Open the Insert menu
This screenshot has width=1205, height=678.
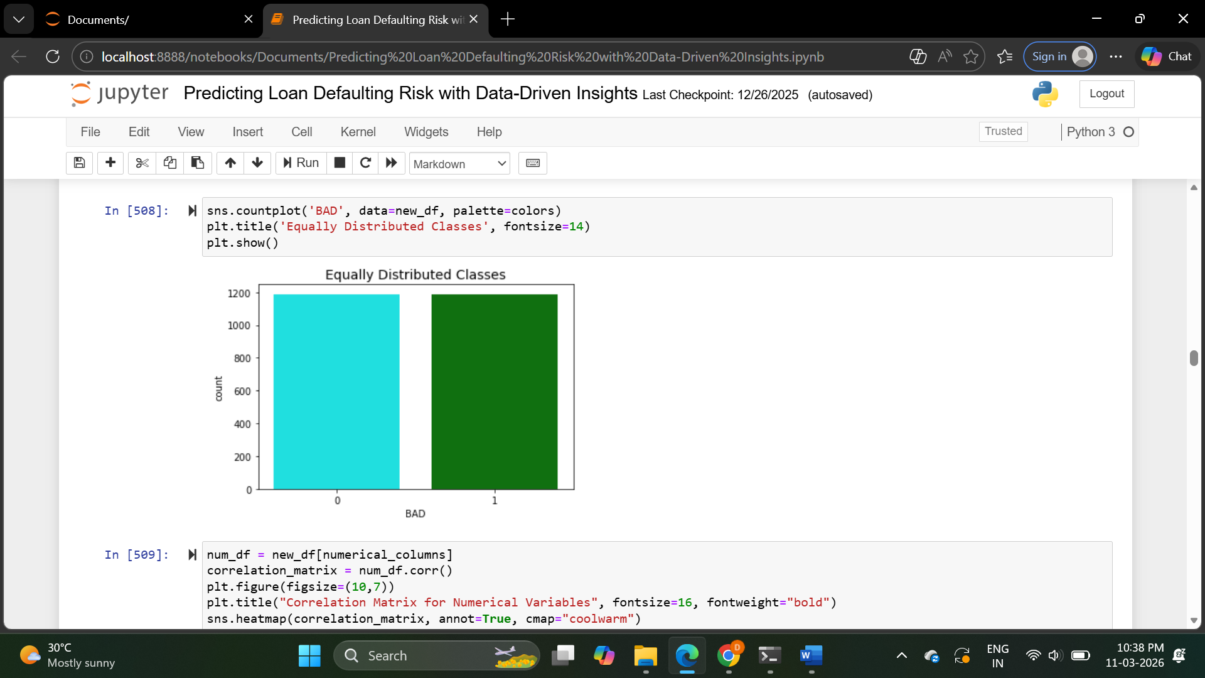tap(247, 132)
